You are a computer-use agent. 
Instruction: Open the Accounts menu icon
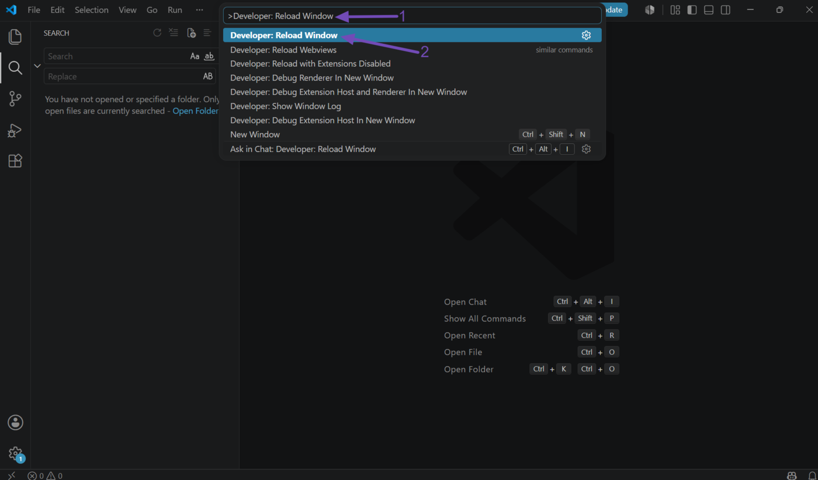pyautogui.click(x=15, y=422)
